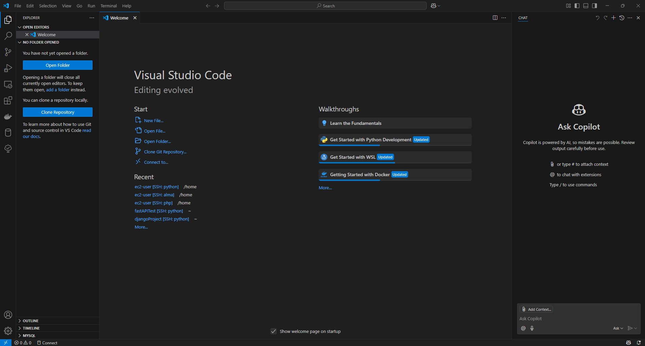Open the Search view in the activity bar

click(8, 36)
